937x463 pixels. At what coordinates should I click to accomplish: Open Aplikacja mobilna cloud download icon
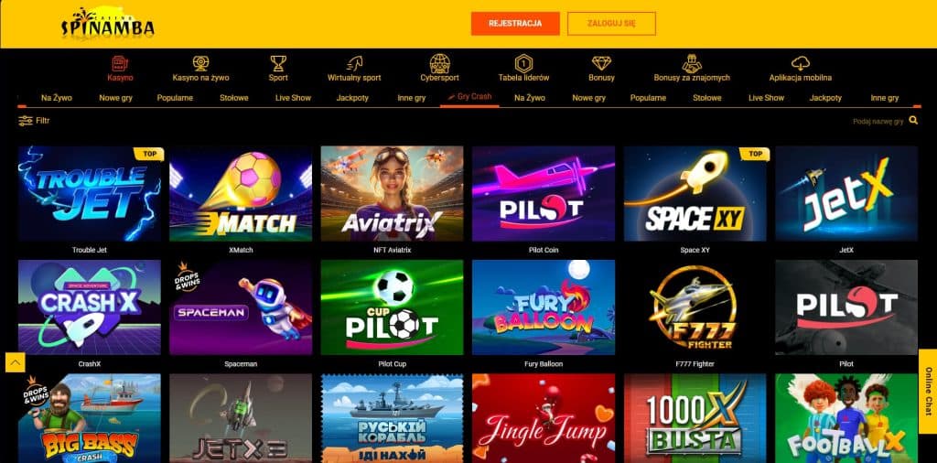click(800, 63)
